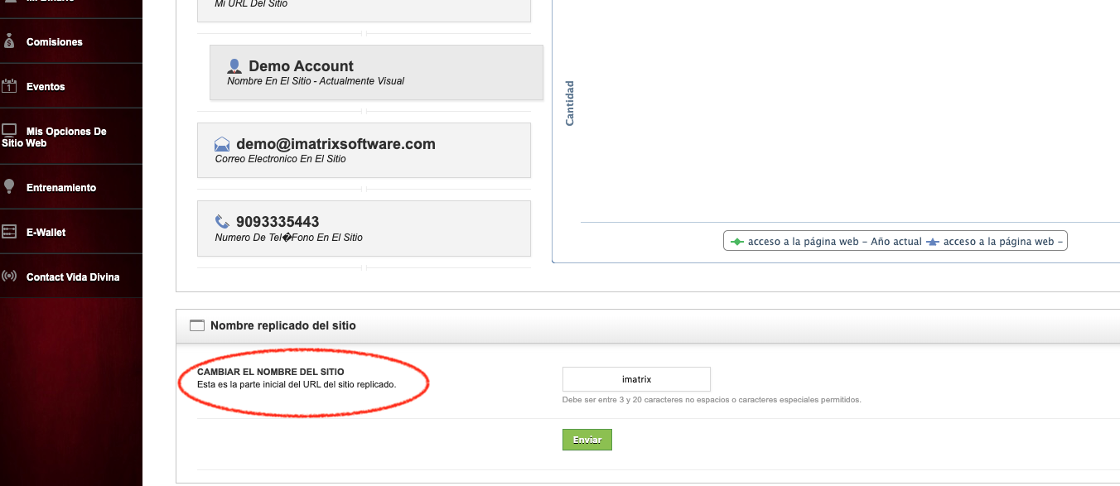Image resolution: width=1120 pixels, height=486 pixels.
Task: Go to the Entrenamiento menu label
Action: click(x=61, y=188)
